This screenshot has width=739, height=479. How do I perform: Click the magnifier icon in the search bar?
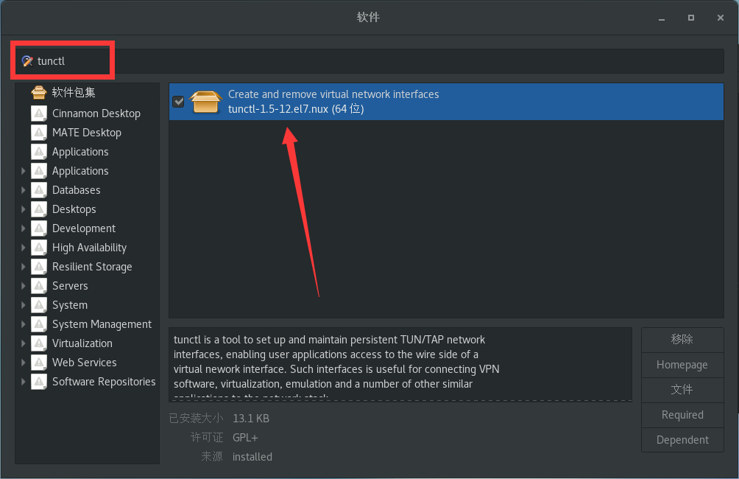click(x=27, y=60)
